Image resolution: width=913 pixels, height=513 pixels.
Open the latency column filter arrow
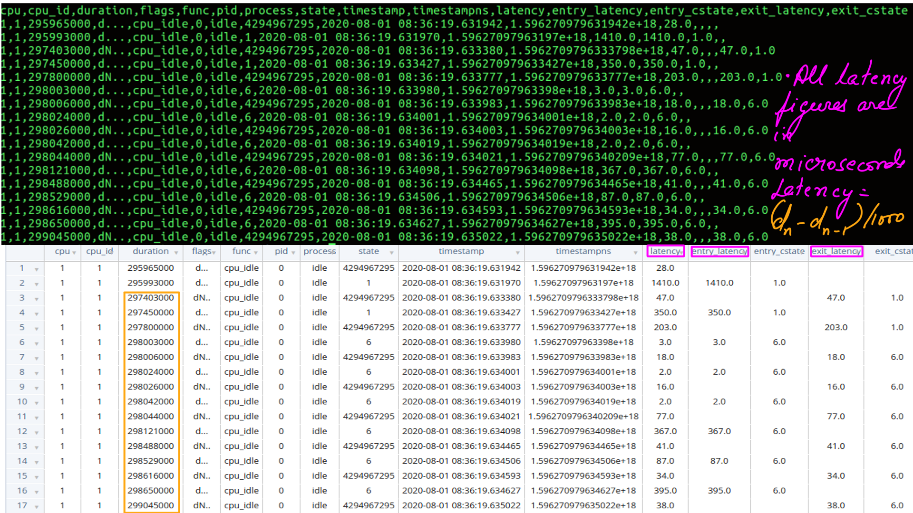point(681,252)
